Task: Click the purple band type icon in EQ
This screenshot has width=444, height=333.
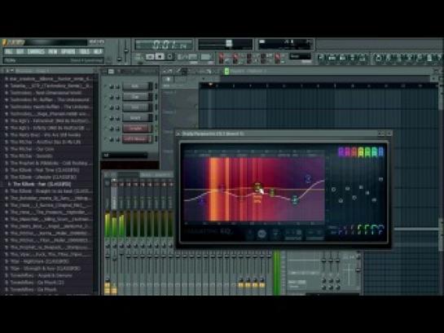Action: (x=341, y=152)
